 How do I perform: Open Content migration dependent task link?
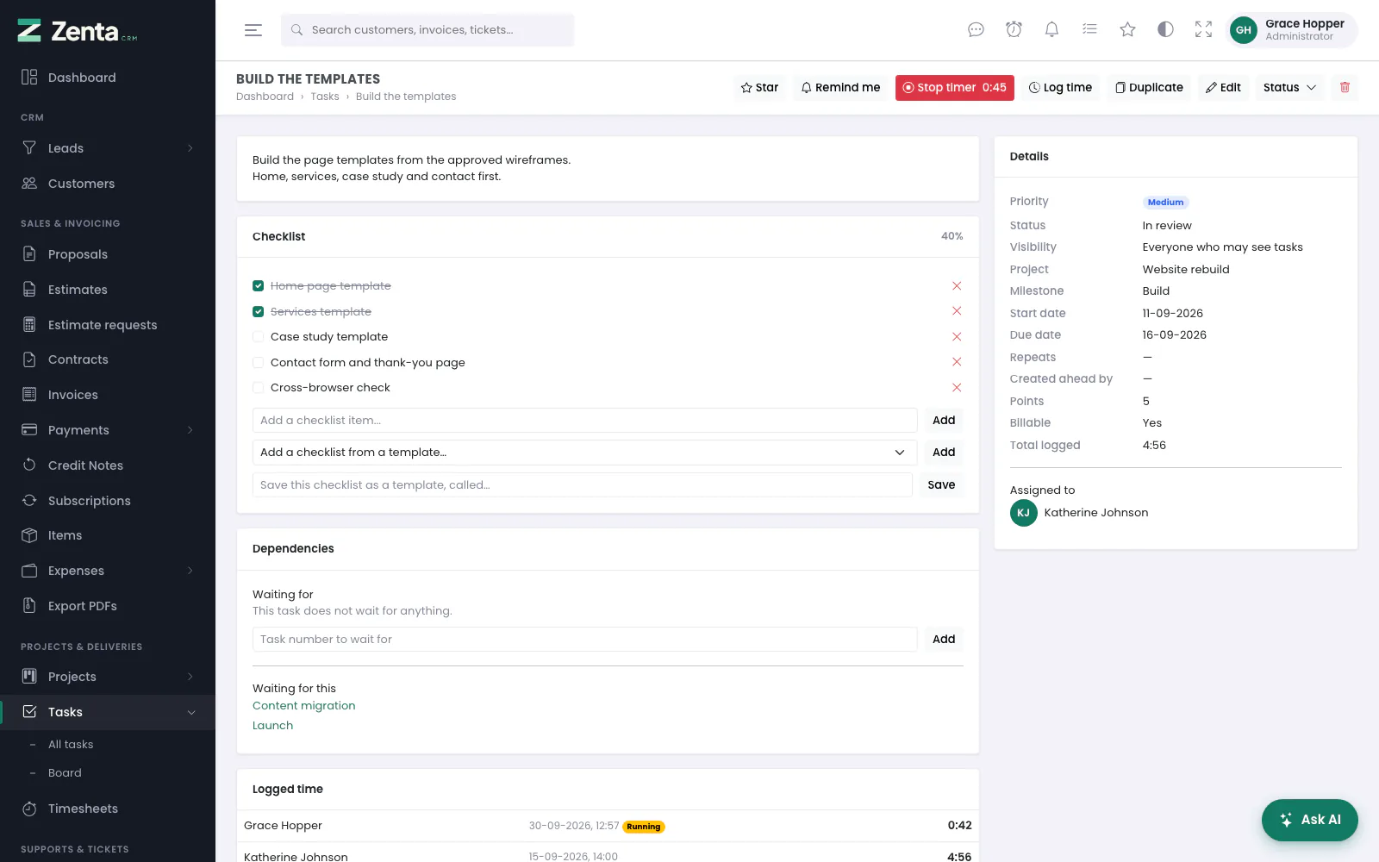(x=303, y=706)
